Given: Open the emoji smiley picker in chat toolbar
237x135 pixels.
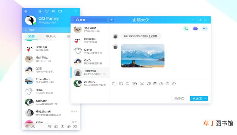Looking at the screenshot, I should (127, 84).
